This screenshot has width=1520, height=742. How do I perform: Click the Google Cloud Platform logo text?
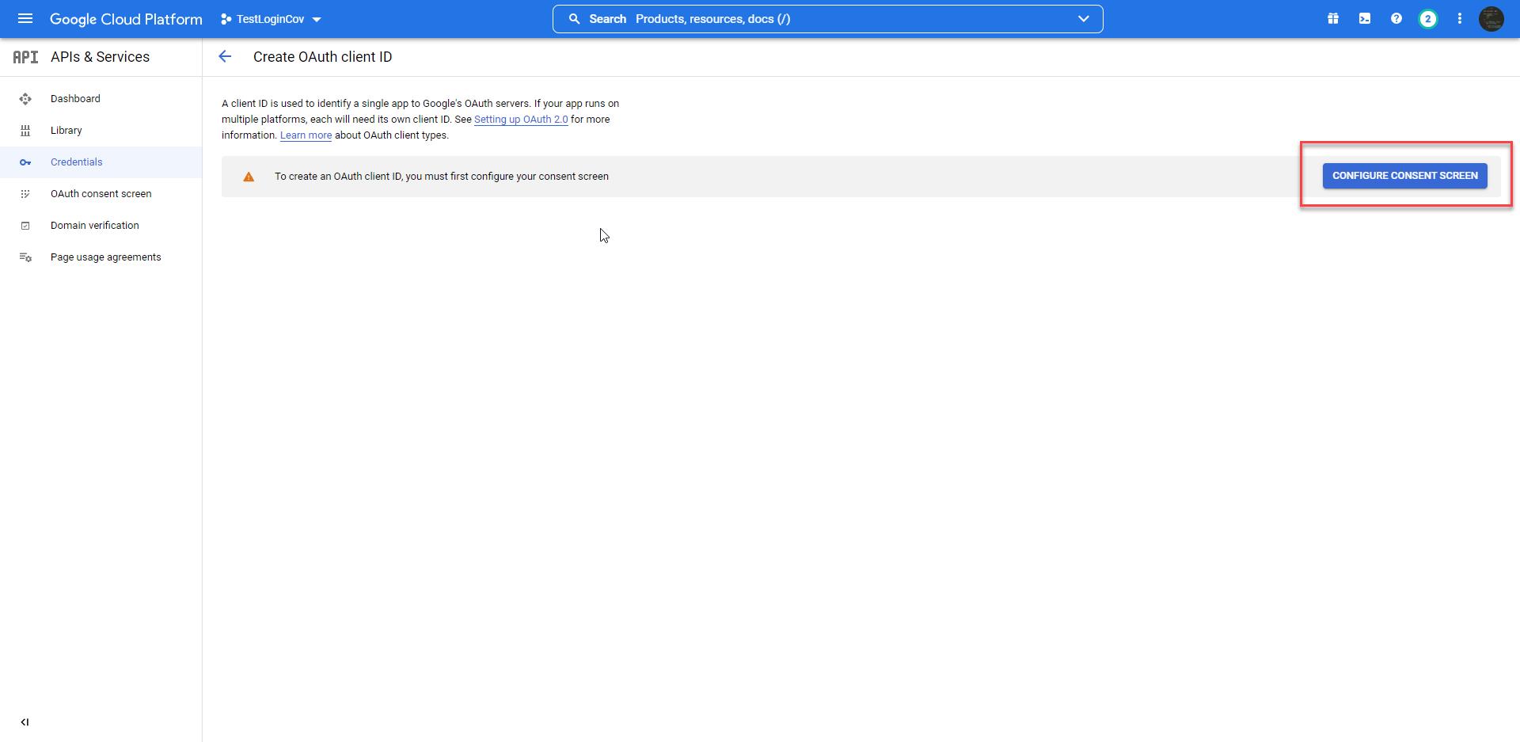pos(126,19)
